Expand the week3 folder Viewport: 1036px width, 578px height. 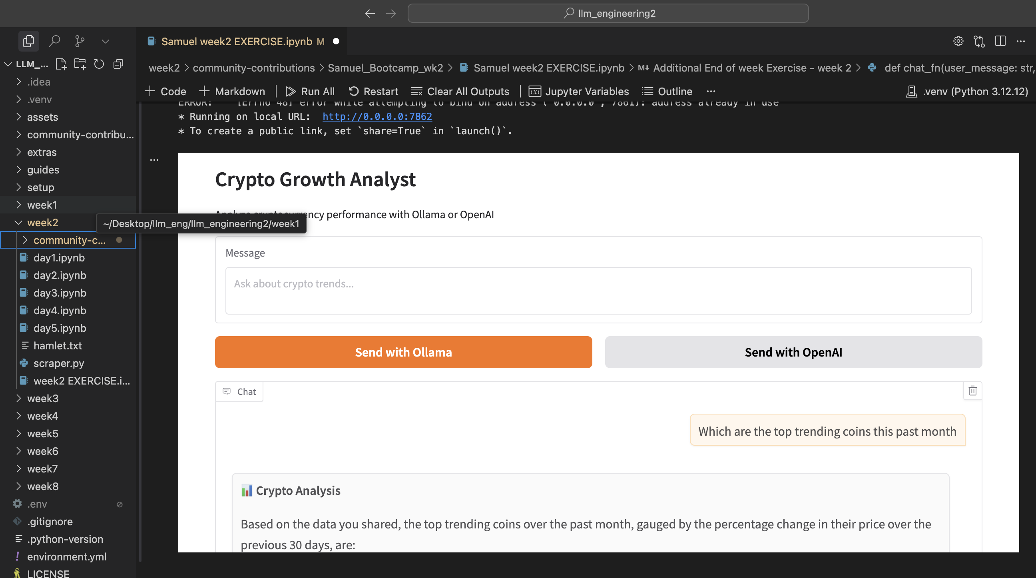pyautogui.click(x=43, y=398)
